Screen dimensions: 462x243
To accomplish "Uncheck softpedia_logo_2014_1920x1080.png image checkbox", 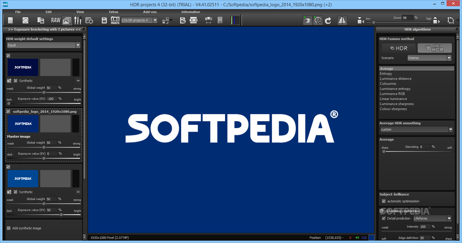I will [x=8, y=112].
